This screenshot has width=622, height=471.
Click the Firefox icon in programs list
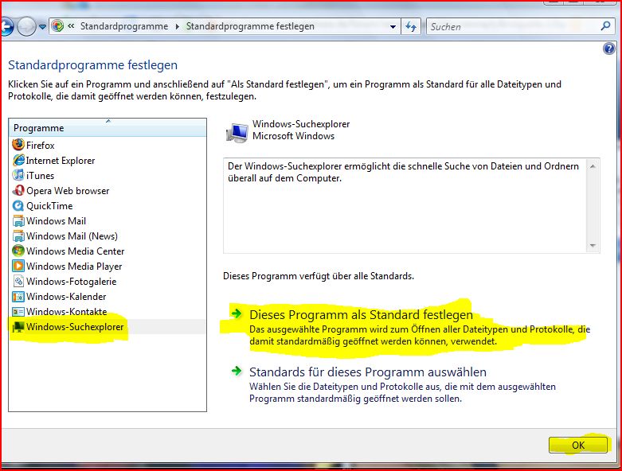pos(18,145)
